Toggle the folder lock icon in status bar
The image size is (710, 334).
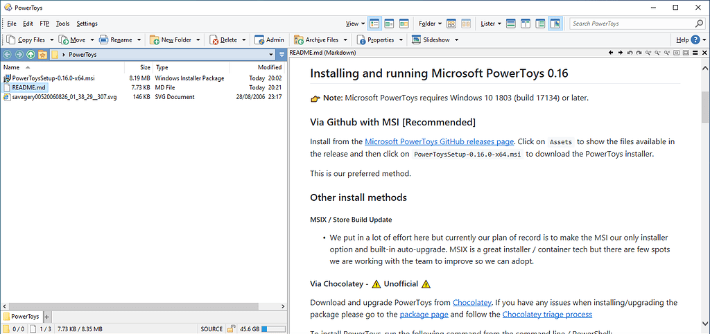pos(231,329)
